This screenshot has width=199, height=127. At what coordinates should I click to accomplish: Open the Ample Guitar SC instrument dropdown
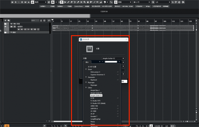click(113, 58)
